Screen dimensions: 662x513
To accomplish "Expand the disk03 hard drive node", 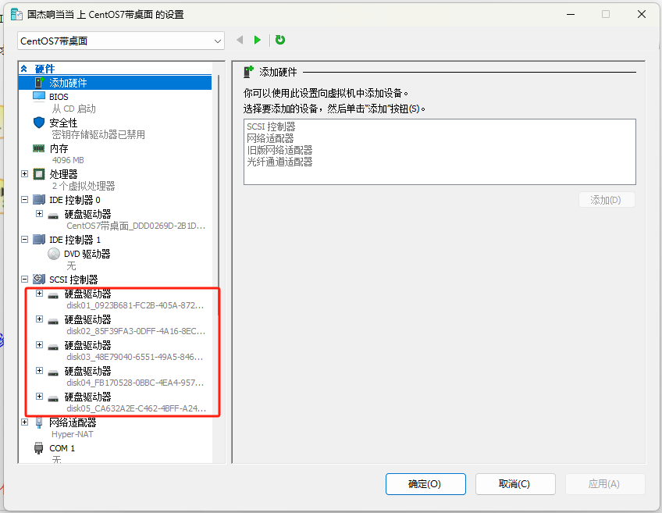I will click(x=39, y=345).
